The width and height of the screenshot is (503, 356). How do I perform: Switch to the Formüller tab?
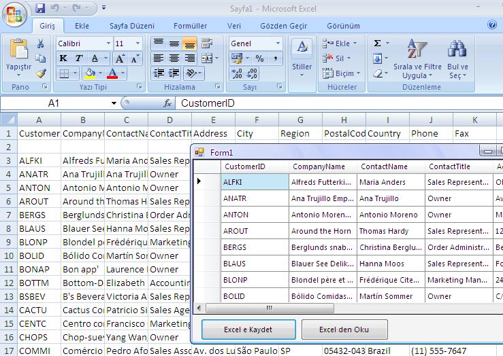[x=190, y=26]
